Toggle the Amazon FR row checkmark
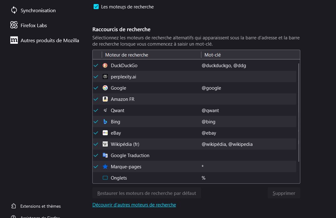Screen dimensions: 336x218 click(96, 99)
